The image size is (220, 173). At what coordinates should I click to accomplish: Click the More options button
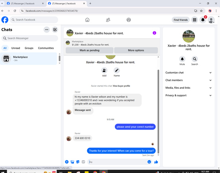point(136,50)
